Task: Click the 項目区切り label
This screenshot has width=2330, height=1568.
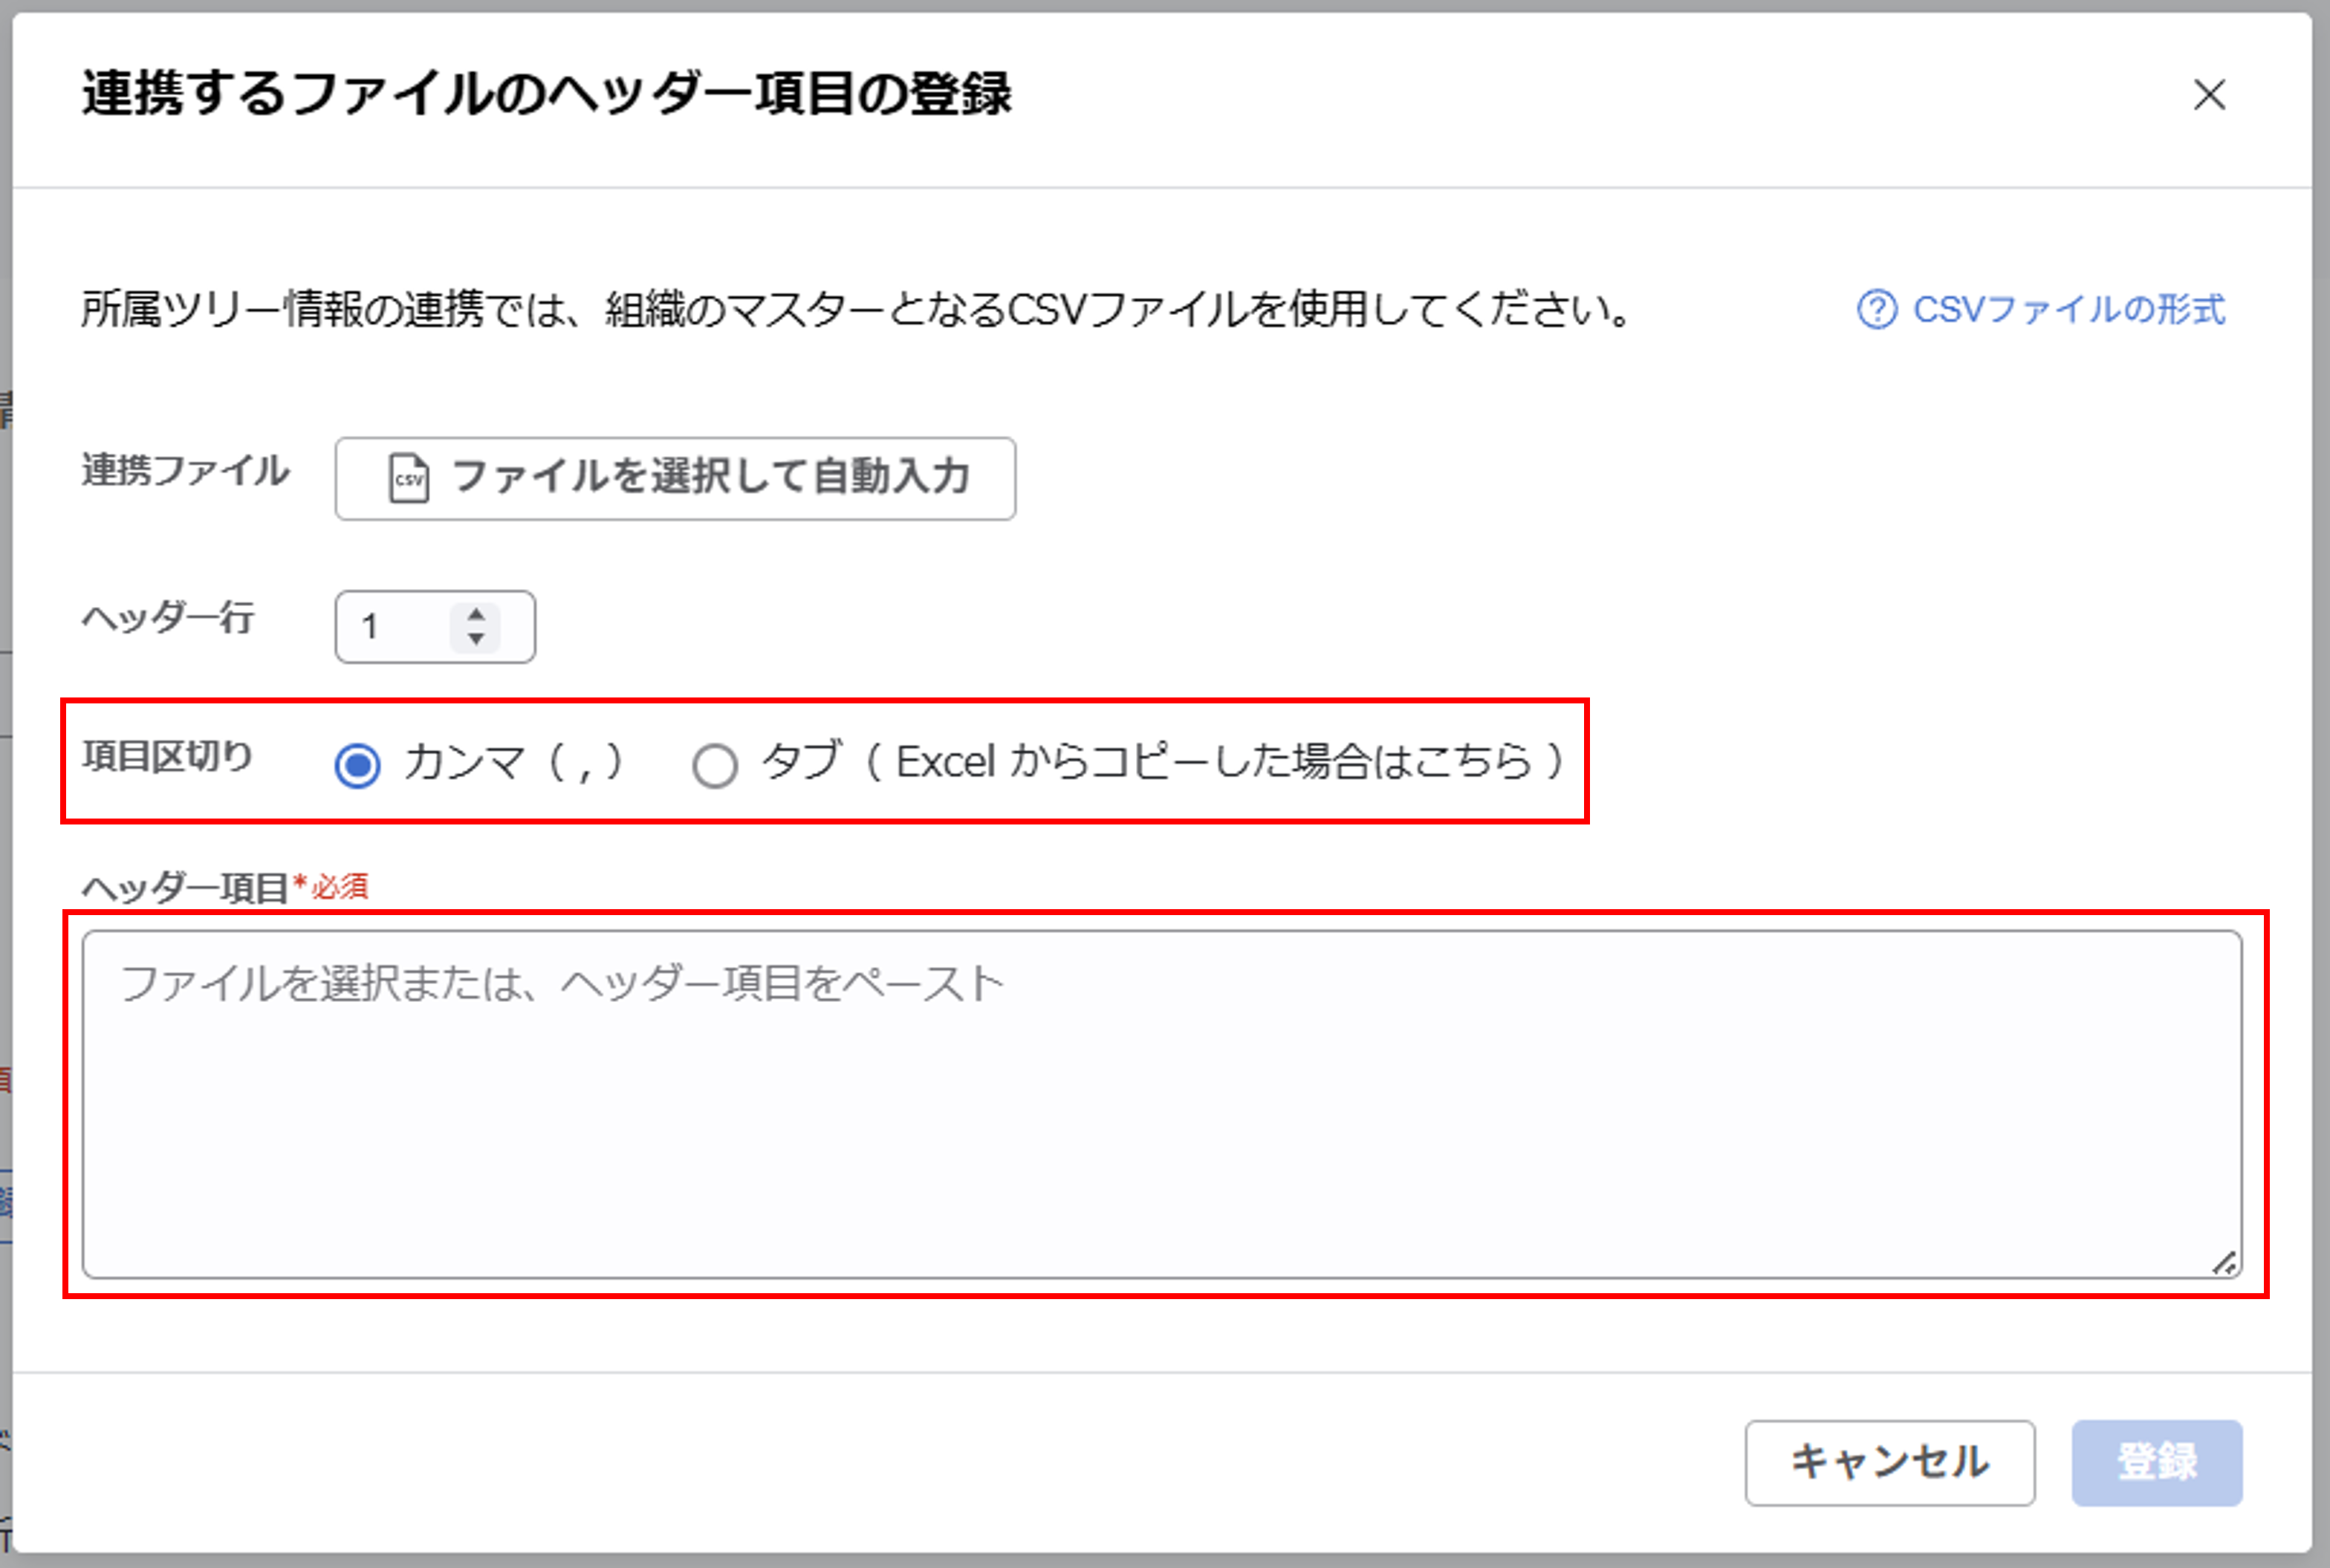Action: pyautogui.click(x=167, y=756)
